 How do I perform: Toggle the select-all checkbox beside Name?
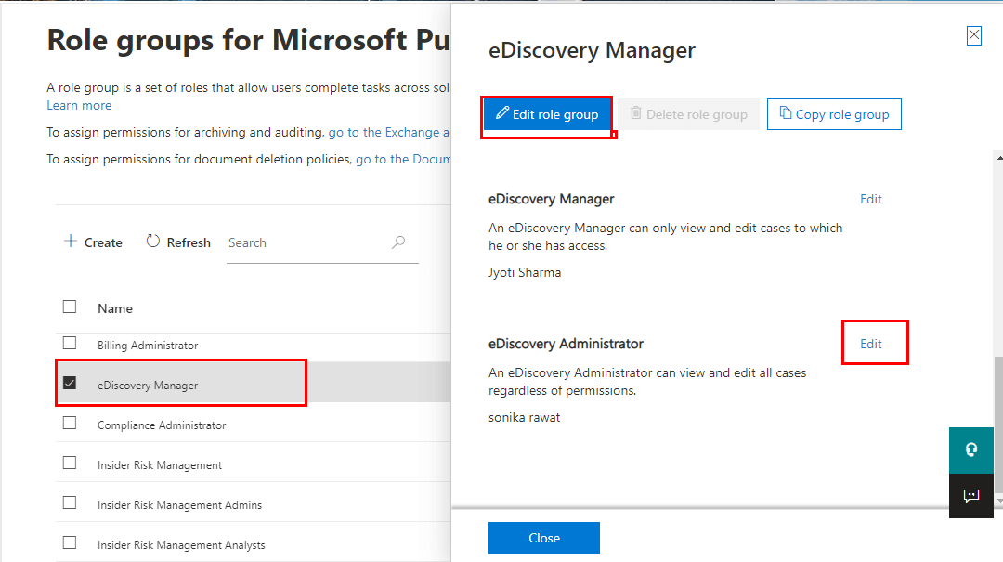[70, 307]
